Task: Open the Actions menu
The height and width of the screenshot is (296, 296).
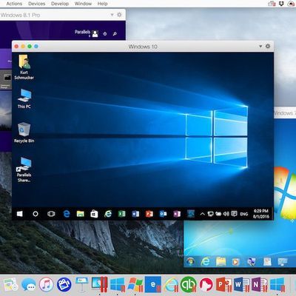Action: point(14,4)
